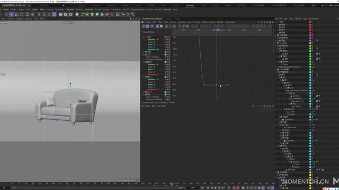Click the Dope Sheet mode icon
Viewport: 339px width, 190px height.
point(144,26)
